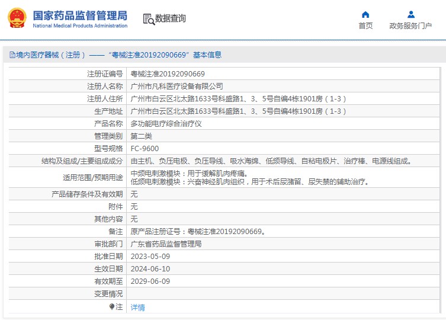Click the 产品储存条件及有效期 label
The image size is (446, 320).
pyautogui.click(x=87, y=194)
